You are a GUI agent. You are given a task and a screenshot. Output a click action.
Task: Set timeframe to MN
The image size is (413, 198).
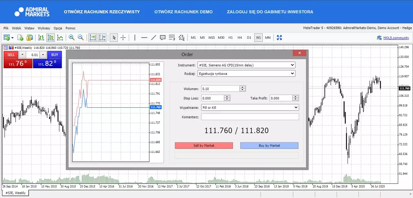tap(268, 37)
